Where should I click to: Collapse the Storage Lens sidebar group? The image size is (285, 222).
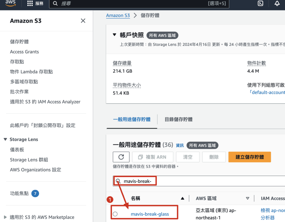[x=6, y=139]
